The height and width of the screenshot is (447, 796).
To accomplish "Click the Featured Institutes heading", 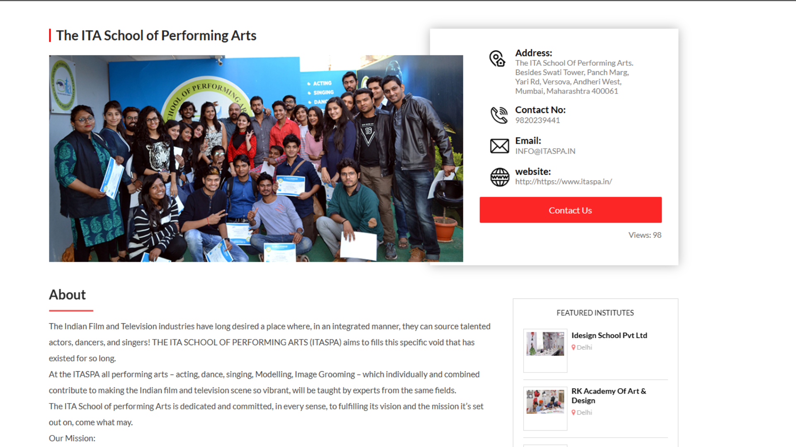I will pos(595,313).
